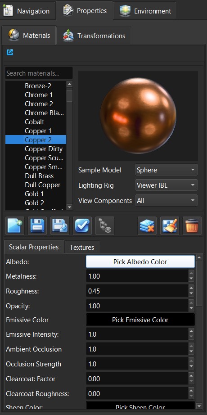
Task: Click materials list scroll up arrow
Action: [69, 85]
